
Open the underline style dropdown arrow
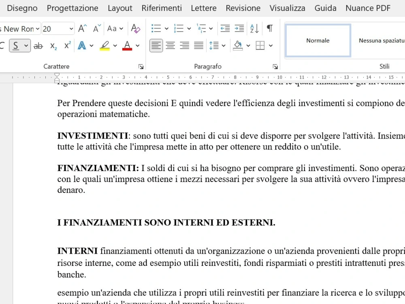26,46
